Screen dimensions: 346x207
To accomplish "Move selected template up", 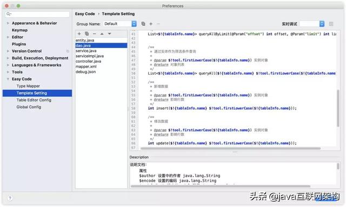I will point(102,34).
